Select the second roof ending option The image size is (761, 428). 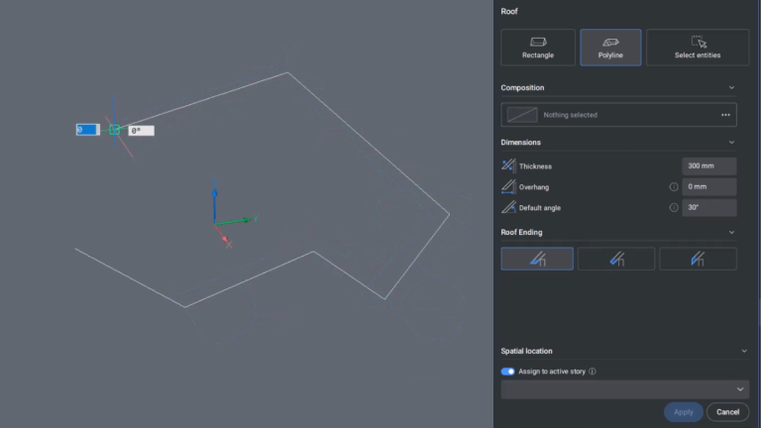tap(616, 259)
